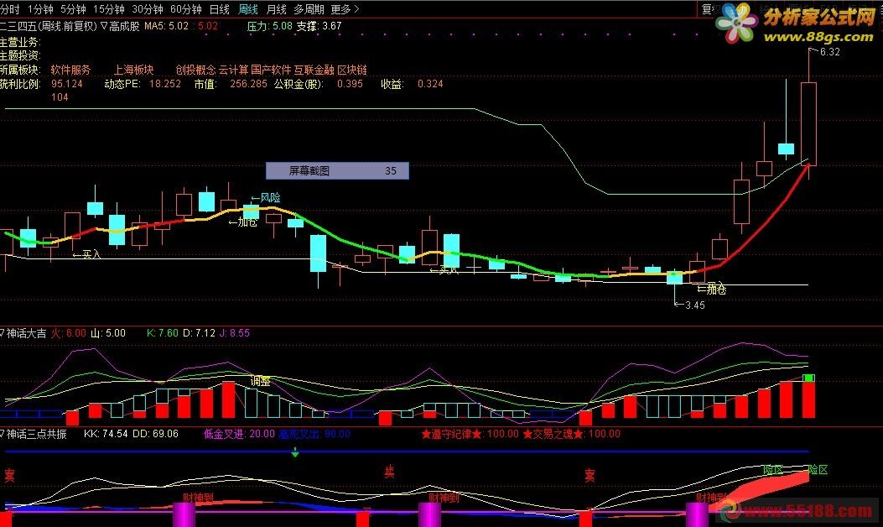
Task: Click the ←风险 risk marker
Action: click(265, 198)
